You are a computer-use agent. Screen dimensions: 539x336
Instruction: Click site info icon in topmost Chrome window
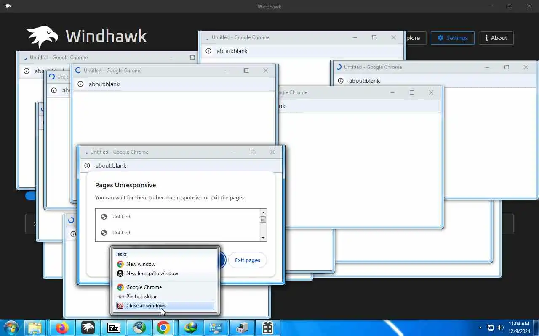[x=208, y=51]
